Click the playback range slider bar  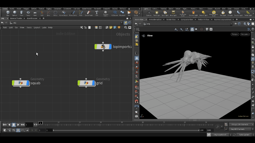click(x=126, y=130)
